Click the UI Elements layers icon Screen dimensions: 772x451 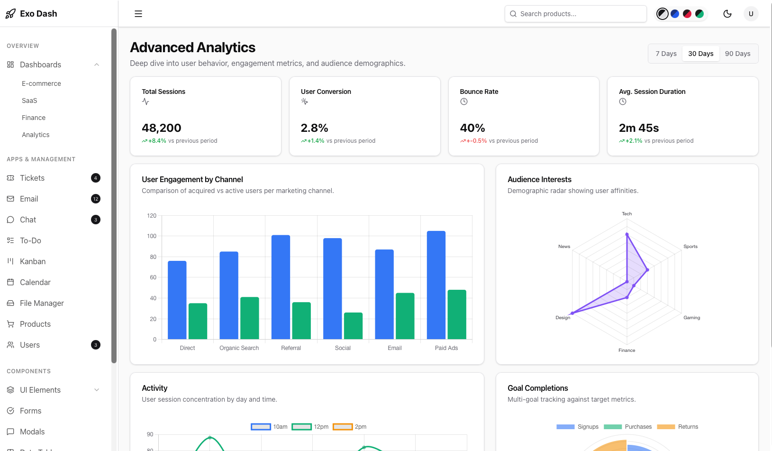click(10, 390)
